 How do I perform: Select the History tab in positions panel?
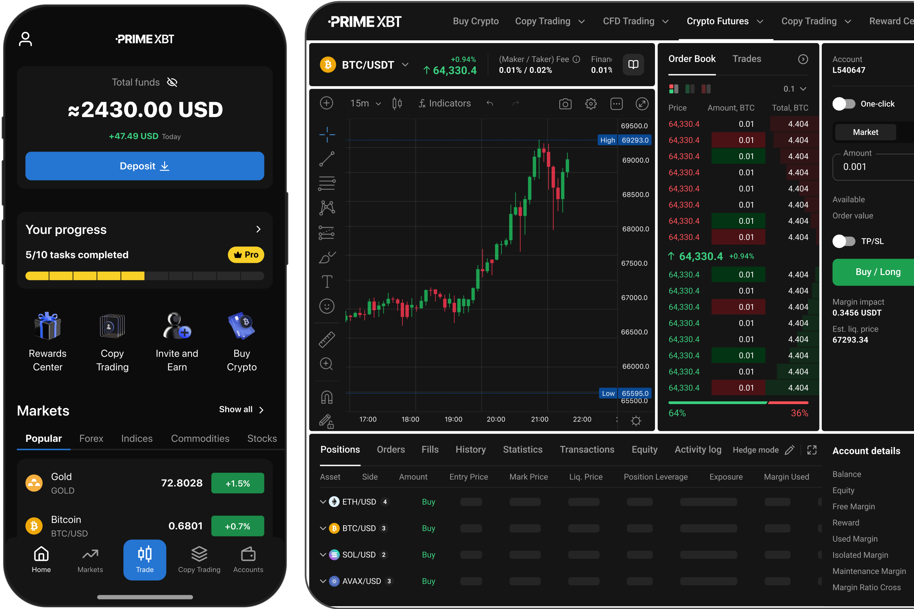[x=470, y=449]
